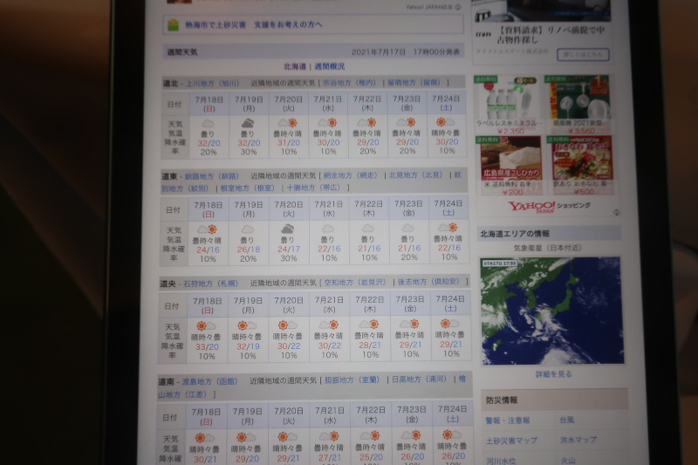The width and height of the screenshot is (698, 465).
Task: Click the 道北 July 19 dark cloud icon
Action: (249, 126)
